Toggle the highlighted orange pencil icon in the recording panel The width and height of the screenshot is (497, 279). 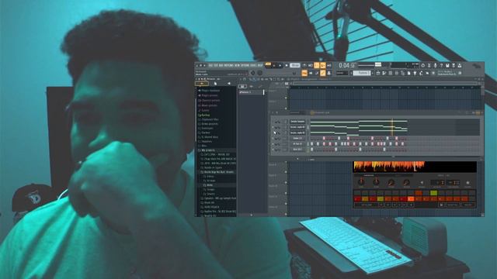pyautogui.click(x=323, y=73)
